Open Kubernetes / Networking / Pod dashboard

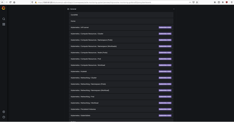click(121, 97)
